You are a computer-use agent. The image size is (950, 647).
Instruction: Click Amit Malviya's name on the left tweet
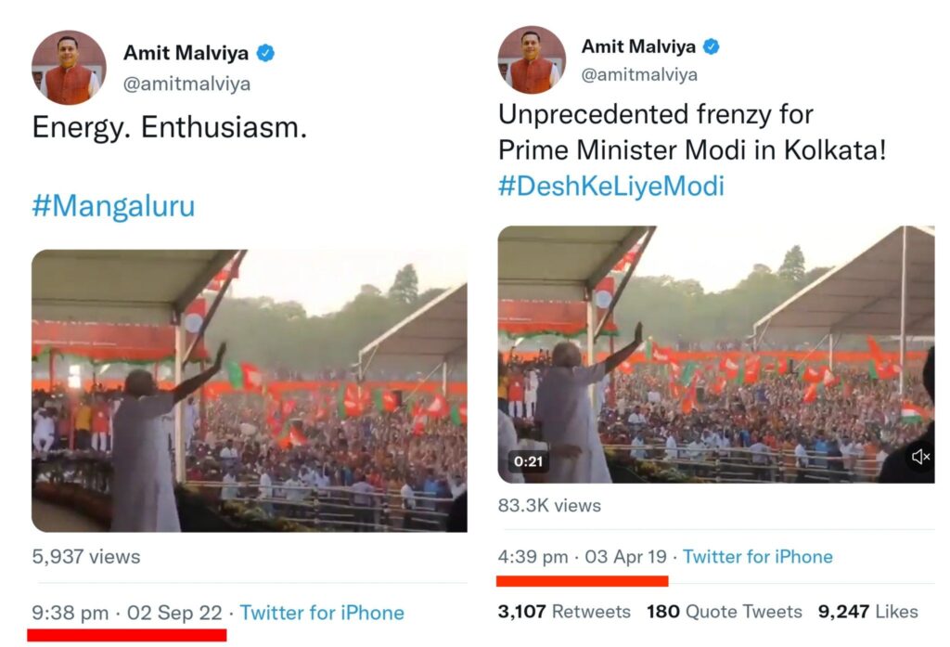pos(186,53)
